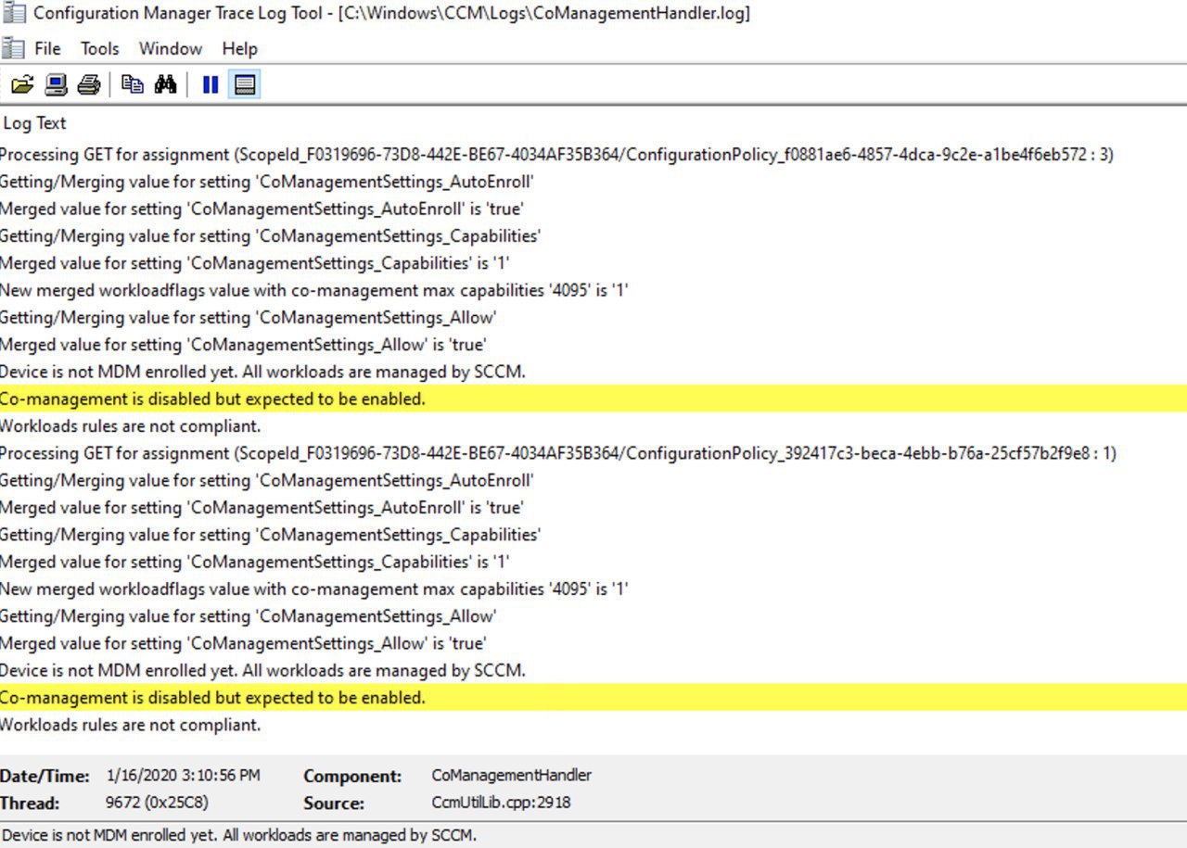Viewport: 1187px width, 848px height.
Task: Click the Date/Time value 1/16/2020 3:10:56 PM
Action: coord(184,775)
